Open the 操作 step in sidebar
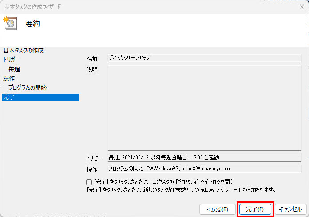Screen dimensions: 309x217 9,78
